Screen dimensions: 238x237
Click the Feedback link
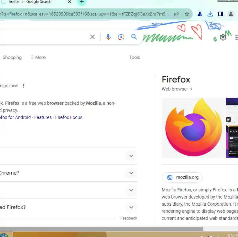tap(129, 218)
